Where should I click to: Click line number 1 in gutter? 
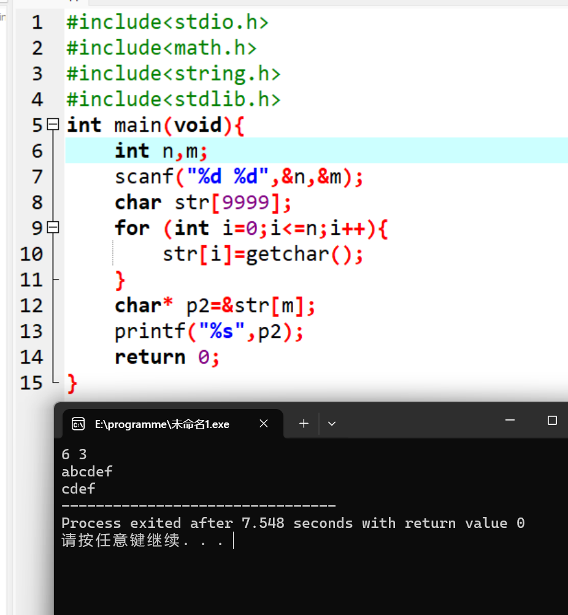37,22
